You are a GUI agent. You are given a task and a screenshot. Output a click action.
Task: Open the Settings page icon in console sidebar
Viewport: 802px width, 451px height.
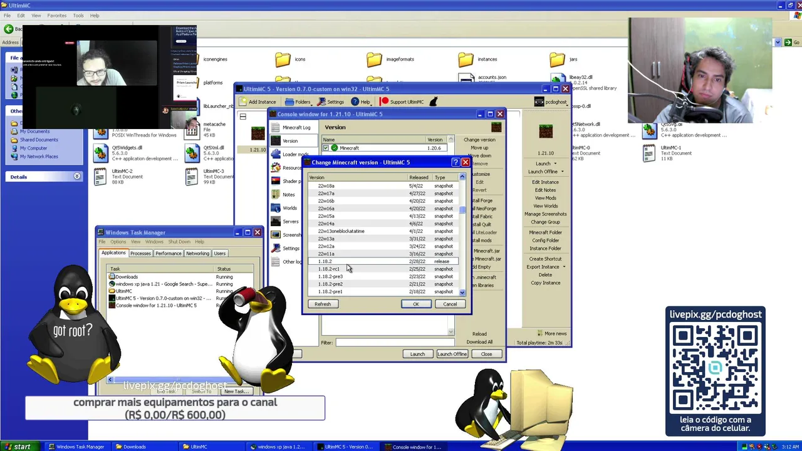click(276, 248)
